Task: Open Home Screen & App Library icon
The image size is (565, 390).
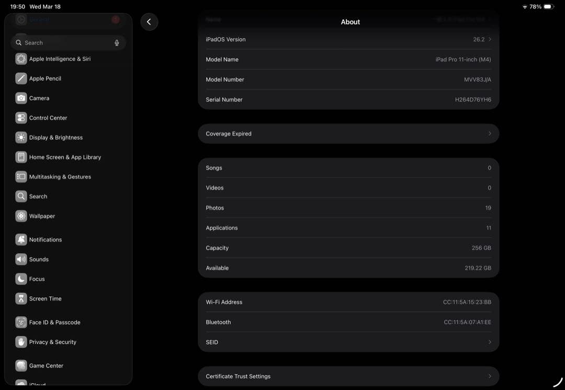Action: [21, 157]
